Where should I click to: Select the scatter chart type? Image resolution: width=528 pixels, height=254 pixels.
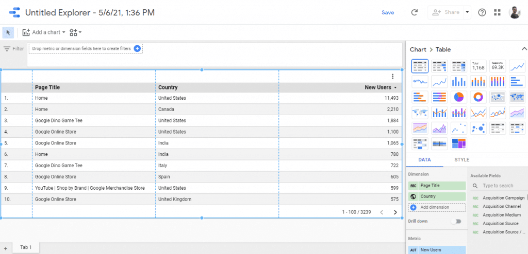[458, 128]
